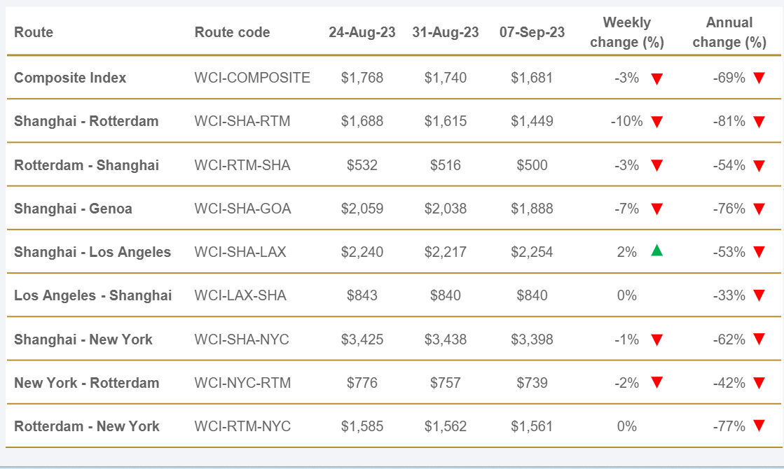
Task: Select the Composite Index row label
Action: point(70,78)
